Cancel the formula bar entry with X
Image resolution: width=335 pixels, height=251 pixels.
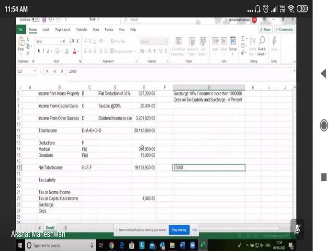[x=47, y=71]
